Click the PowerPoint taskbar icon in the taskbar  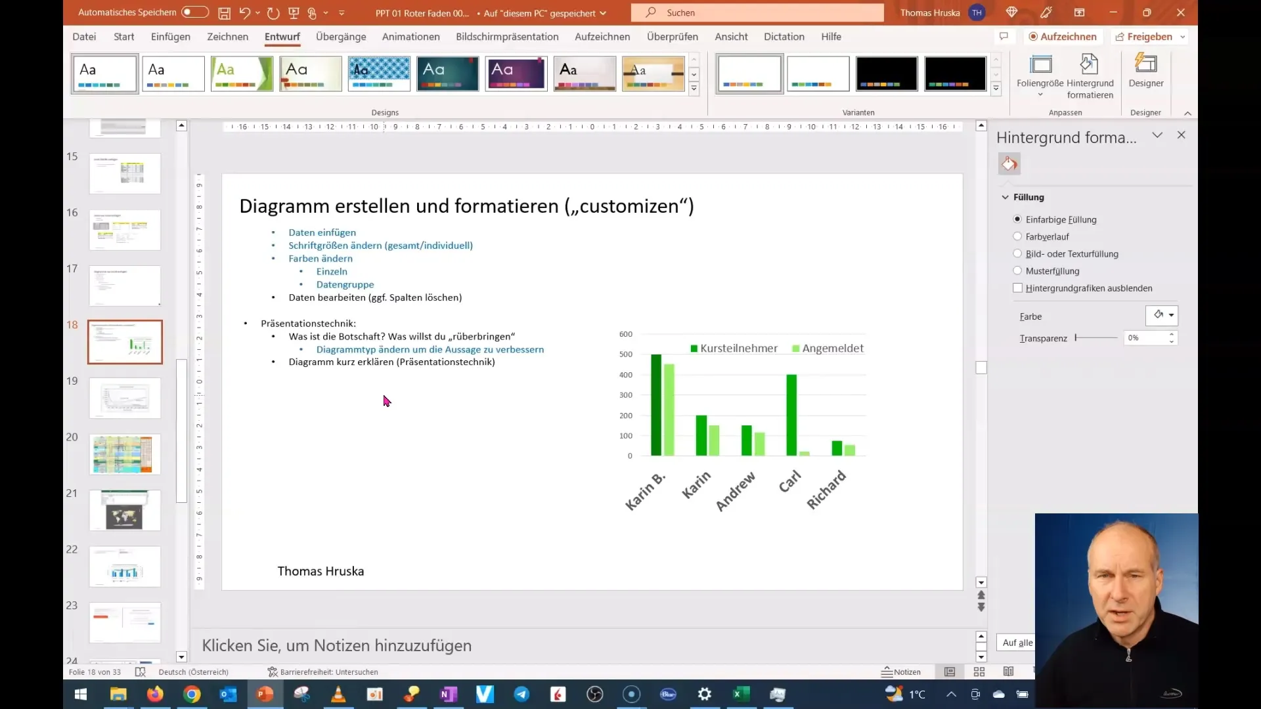(265, 693)
